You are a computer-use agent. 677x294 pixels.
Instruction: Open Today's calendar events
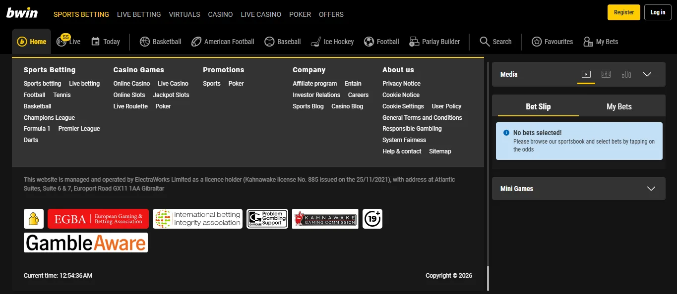[x=106, y=42]
